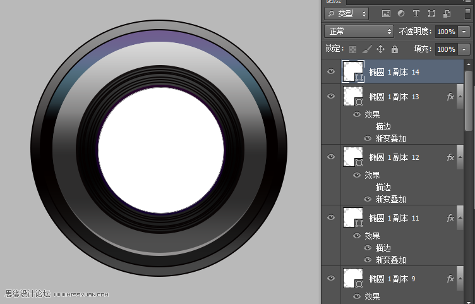Toggle 效果 visibility under 椭圆 1 副本 13
The image size is (475, 304).
pos(357,114)
